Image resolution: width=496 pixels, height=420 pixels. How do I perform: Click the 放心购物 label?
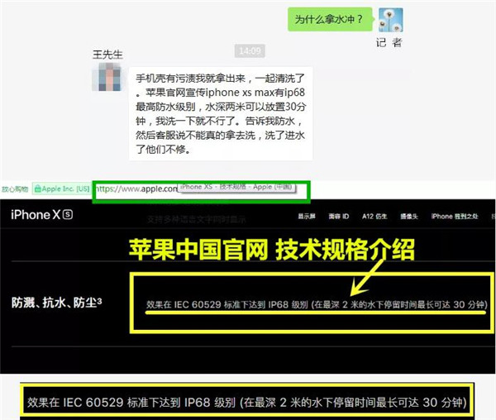(15, 189)
